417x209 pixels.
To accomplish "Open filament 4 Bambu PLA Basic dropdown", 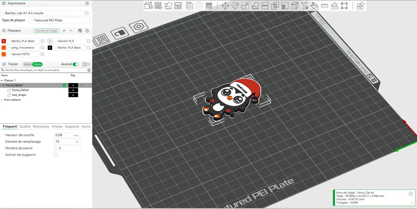I will click(x=69, y=48).
